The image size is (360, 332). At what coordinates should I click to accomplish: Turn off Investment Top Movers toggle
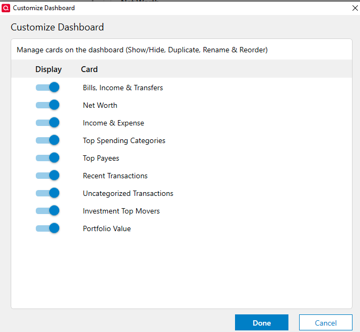pyautogui.click(x=48, y=211)
